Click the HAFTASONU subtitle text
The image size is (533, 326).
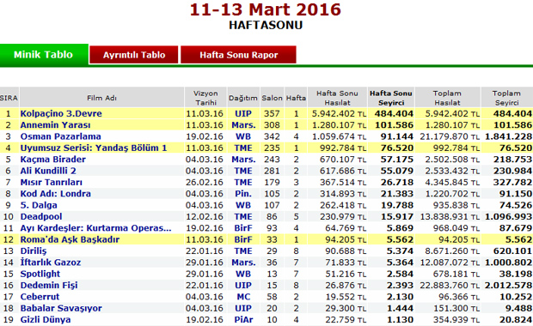[266, 26]
